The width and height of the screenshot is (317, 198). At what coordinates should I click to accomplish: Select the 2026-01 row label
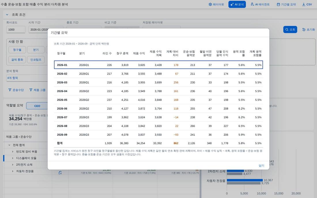pos(62,65)
